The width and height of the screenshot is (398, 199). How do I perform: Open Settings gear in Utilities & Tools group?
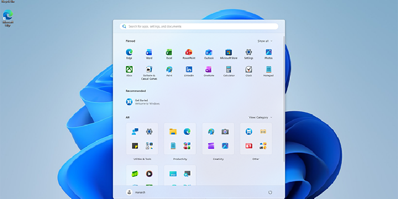149,131
